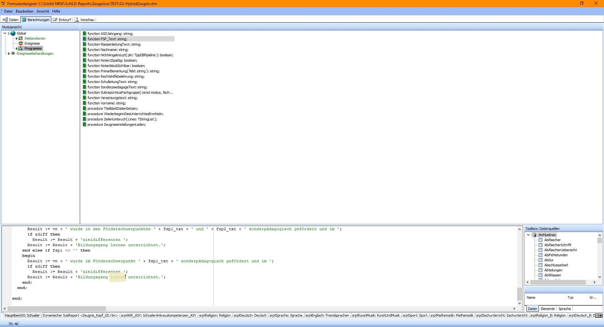Select the Daten tab in the Toolbox
The width and height of the screenshot is (604, 327).
(532, 309)
